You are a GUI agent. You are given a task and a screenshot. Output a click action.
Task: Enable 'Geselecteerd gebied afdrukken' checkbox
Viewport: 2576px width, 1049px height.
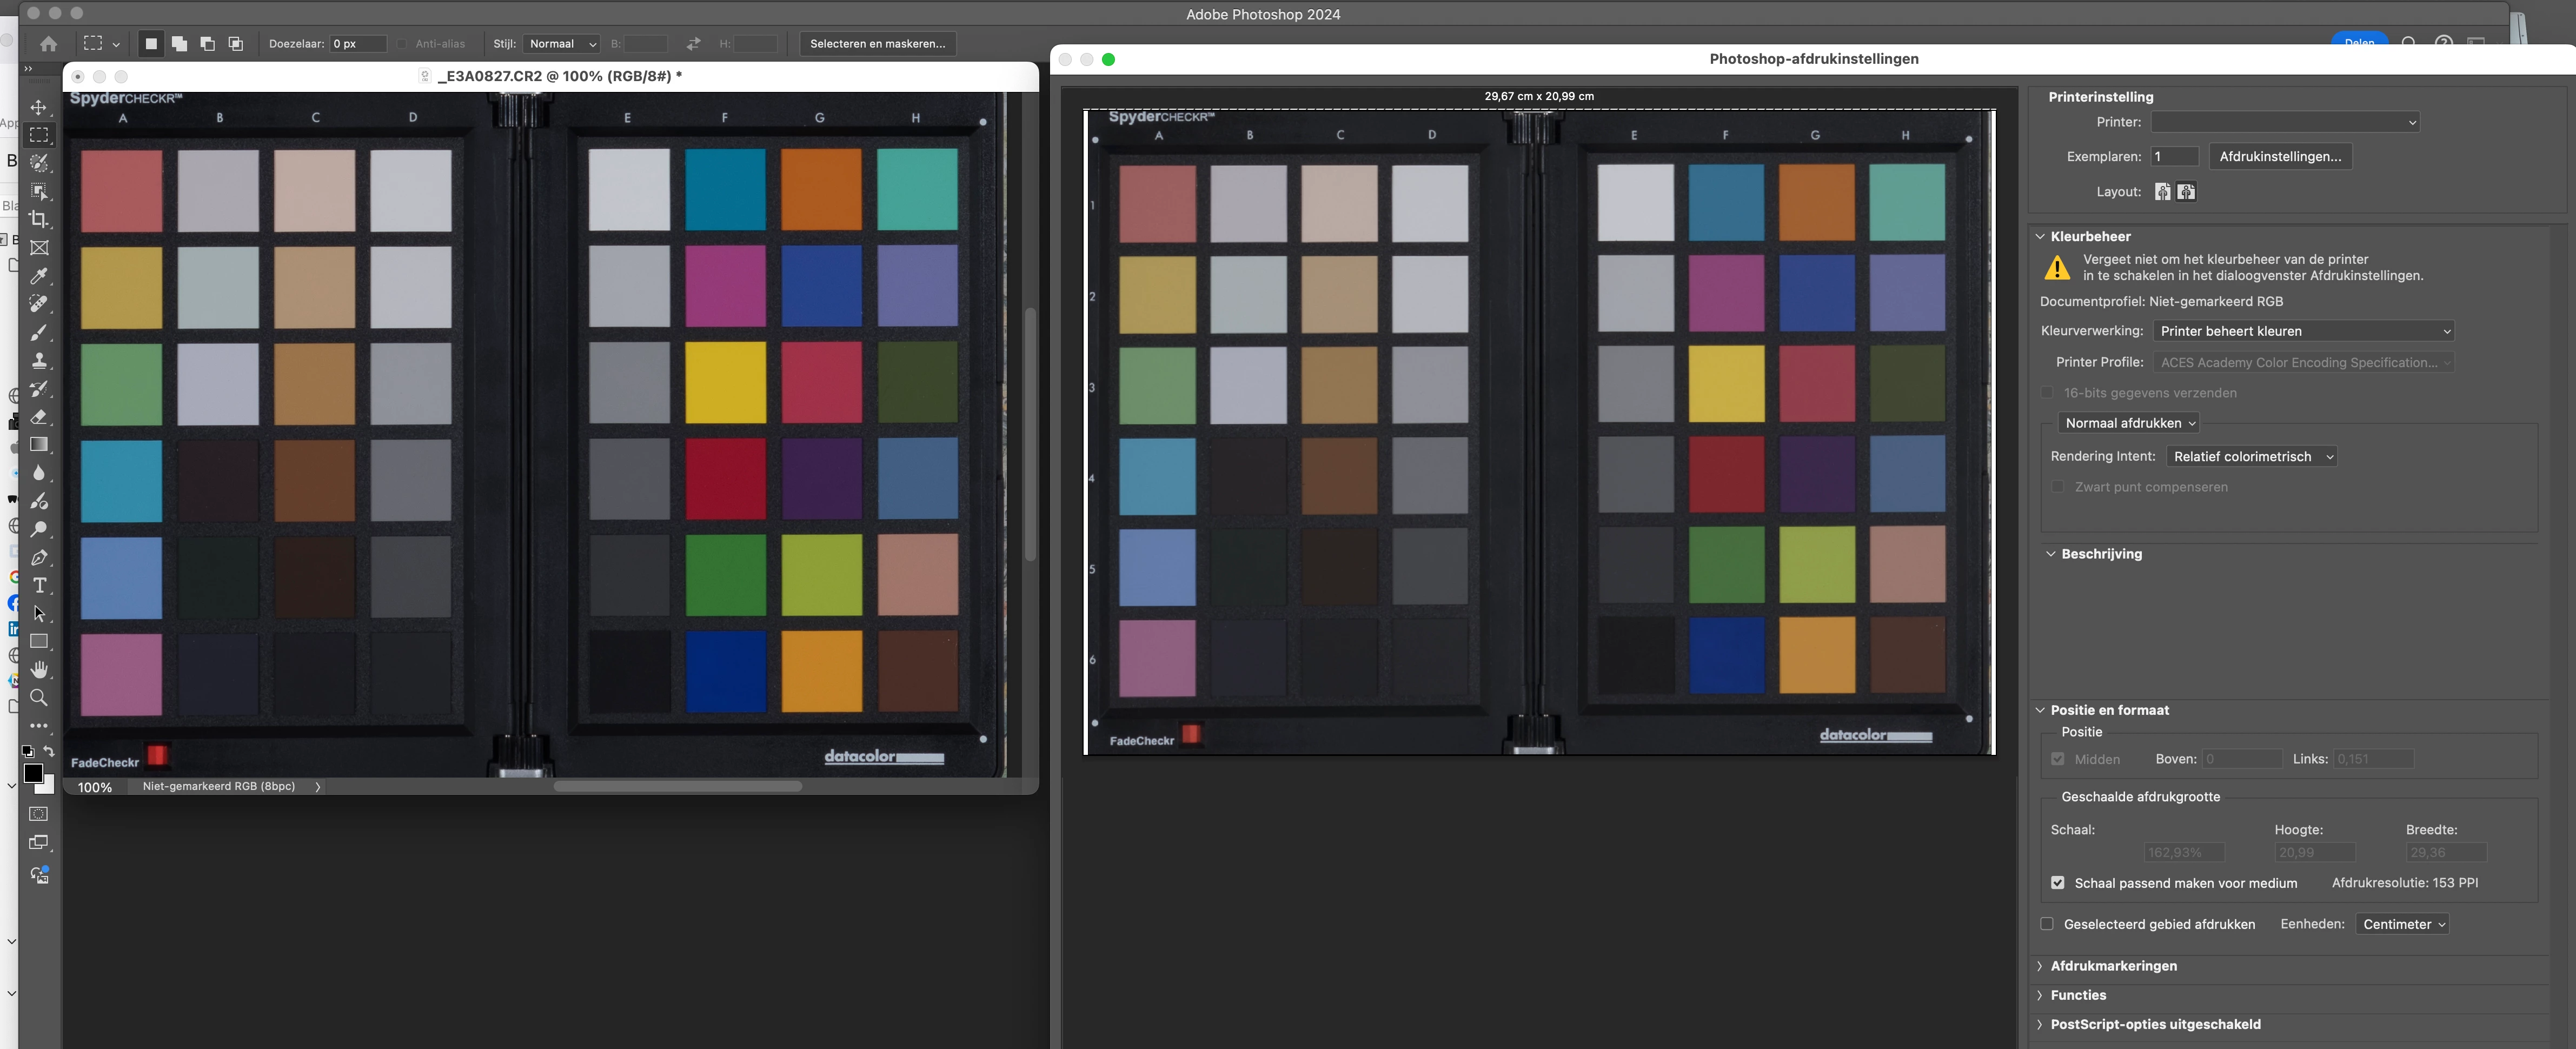click(2046, 924)
